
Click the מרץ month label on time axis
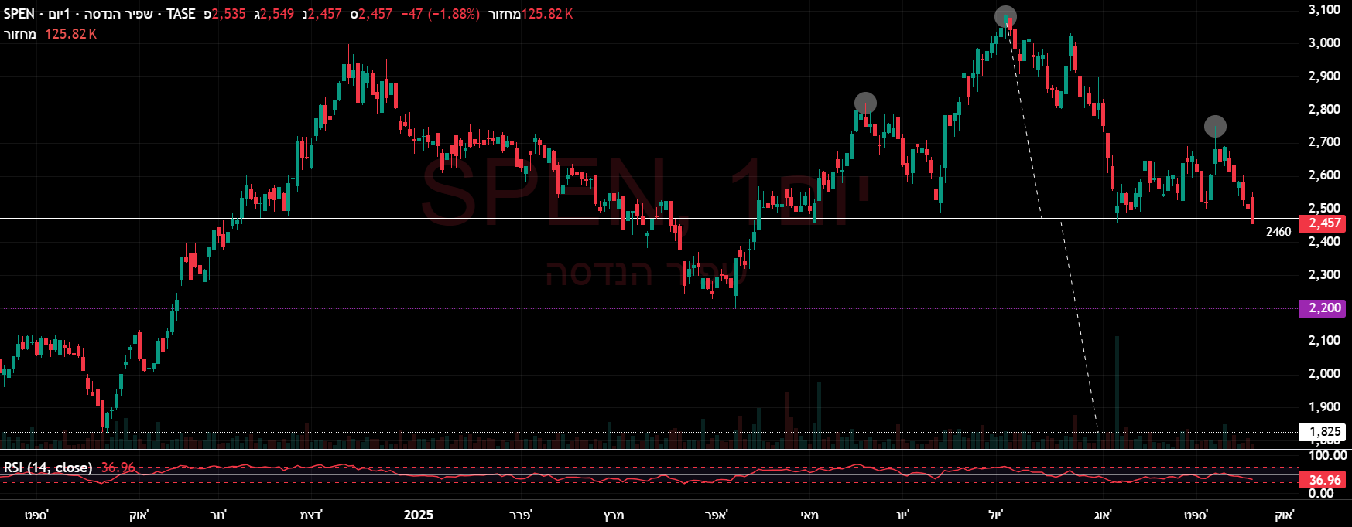point(613,515)
